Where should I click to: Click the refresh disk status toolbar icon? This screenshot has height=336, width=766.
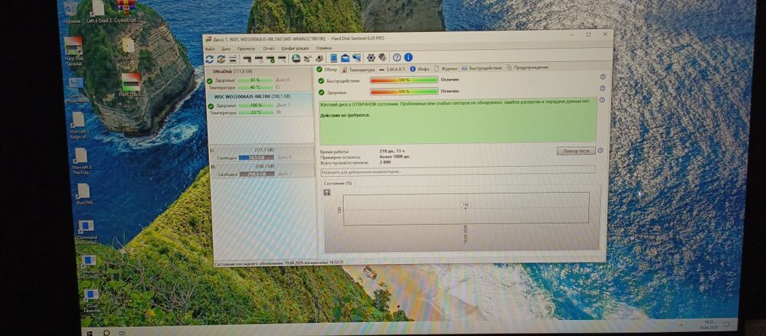coord(209,59)
